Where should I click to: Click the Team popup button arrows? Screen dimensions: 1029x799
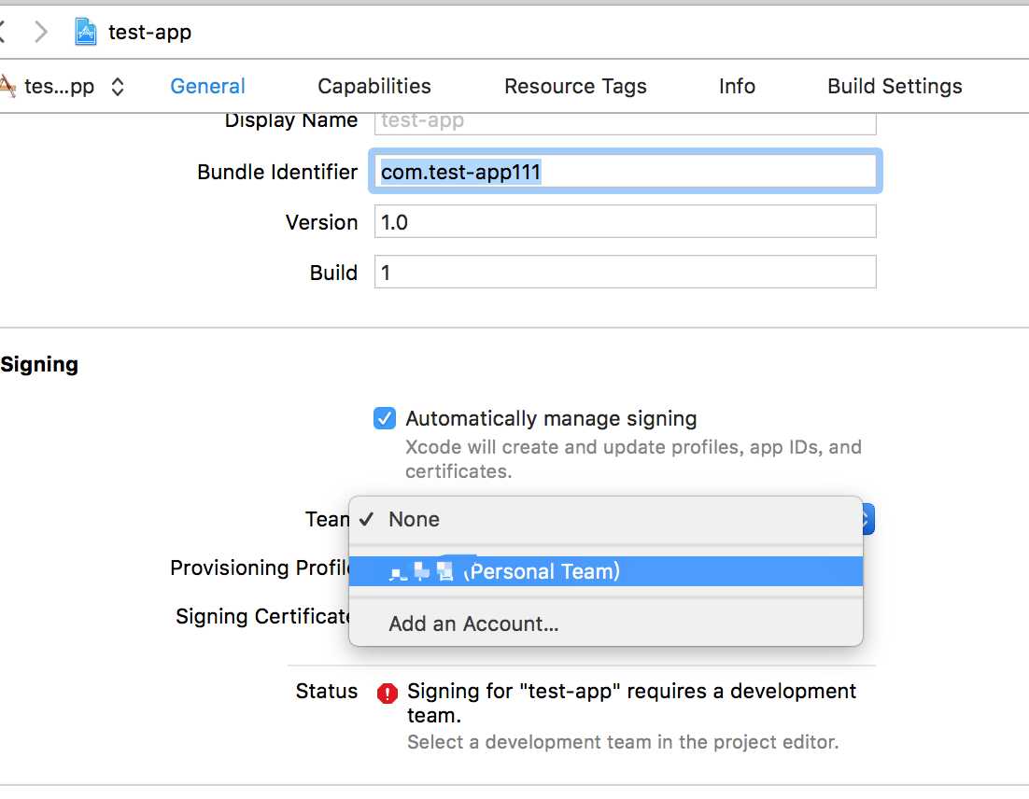pos(867,519)
